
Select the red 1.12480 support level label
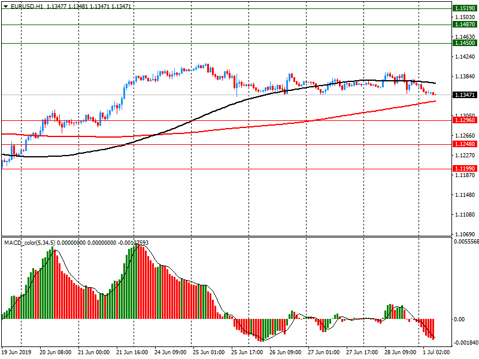[x=465, y=144]
